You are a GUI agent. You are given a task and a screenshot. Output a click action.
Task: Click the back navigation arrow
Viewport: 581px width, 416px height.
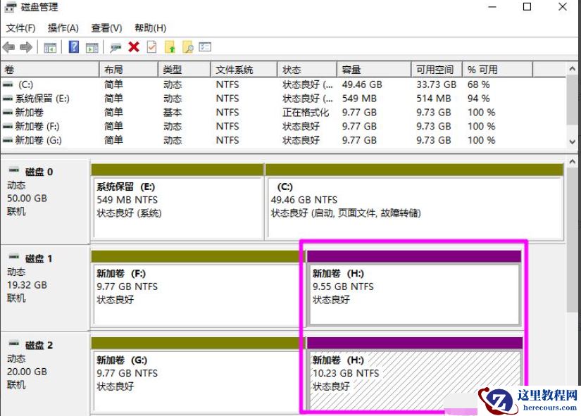click(x=8, y=48)
